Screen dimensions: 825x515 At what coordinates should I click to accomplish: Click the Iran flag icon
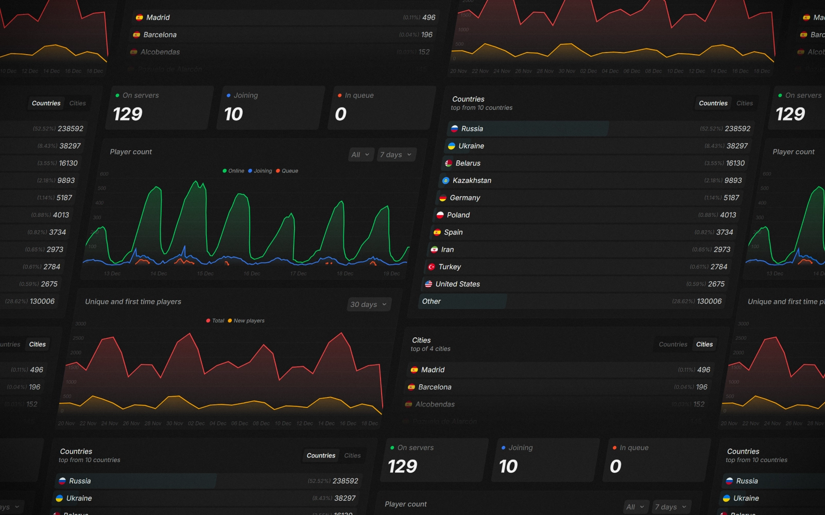coord(434,249)
